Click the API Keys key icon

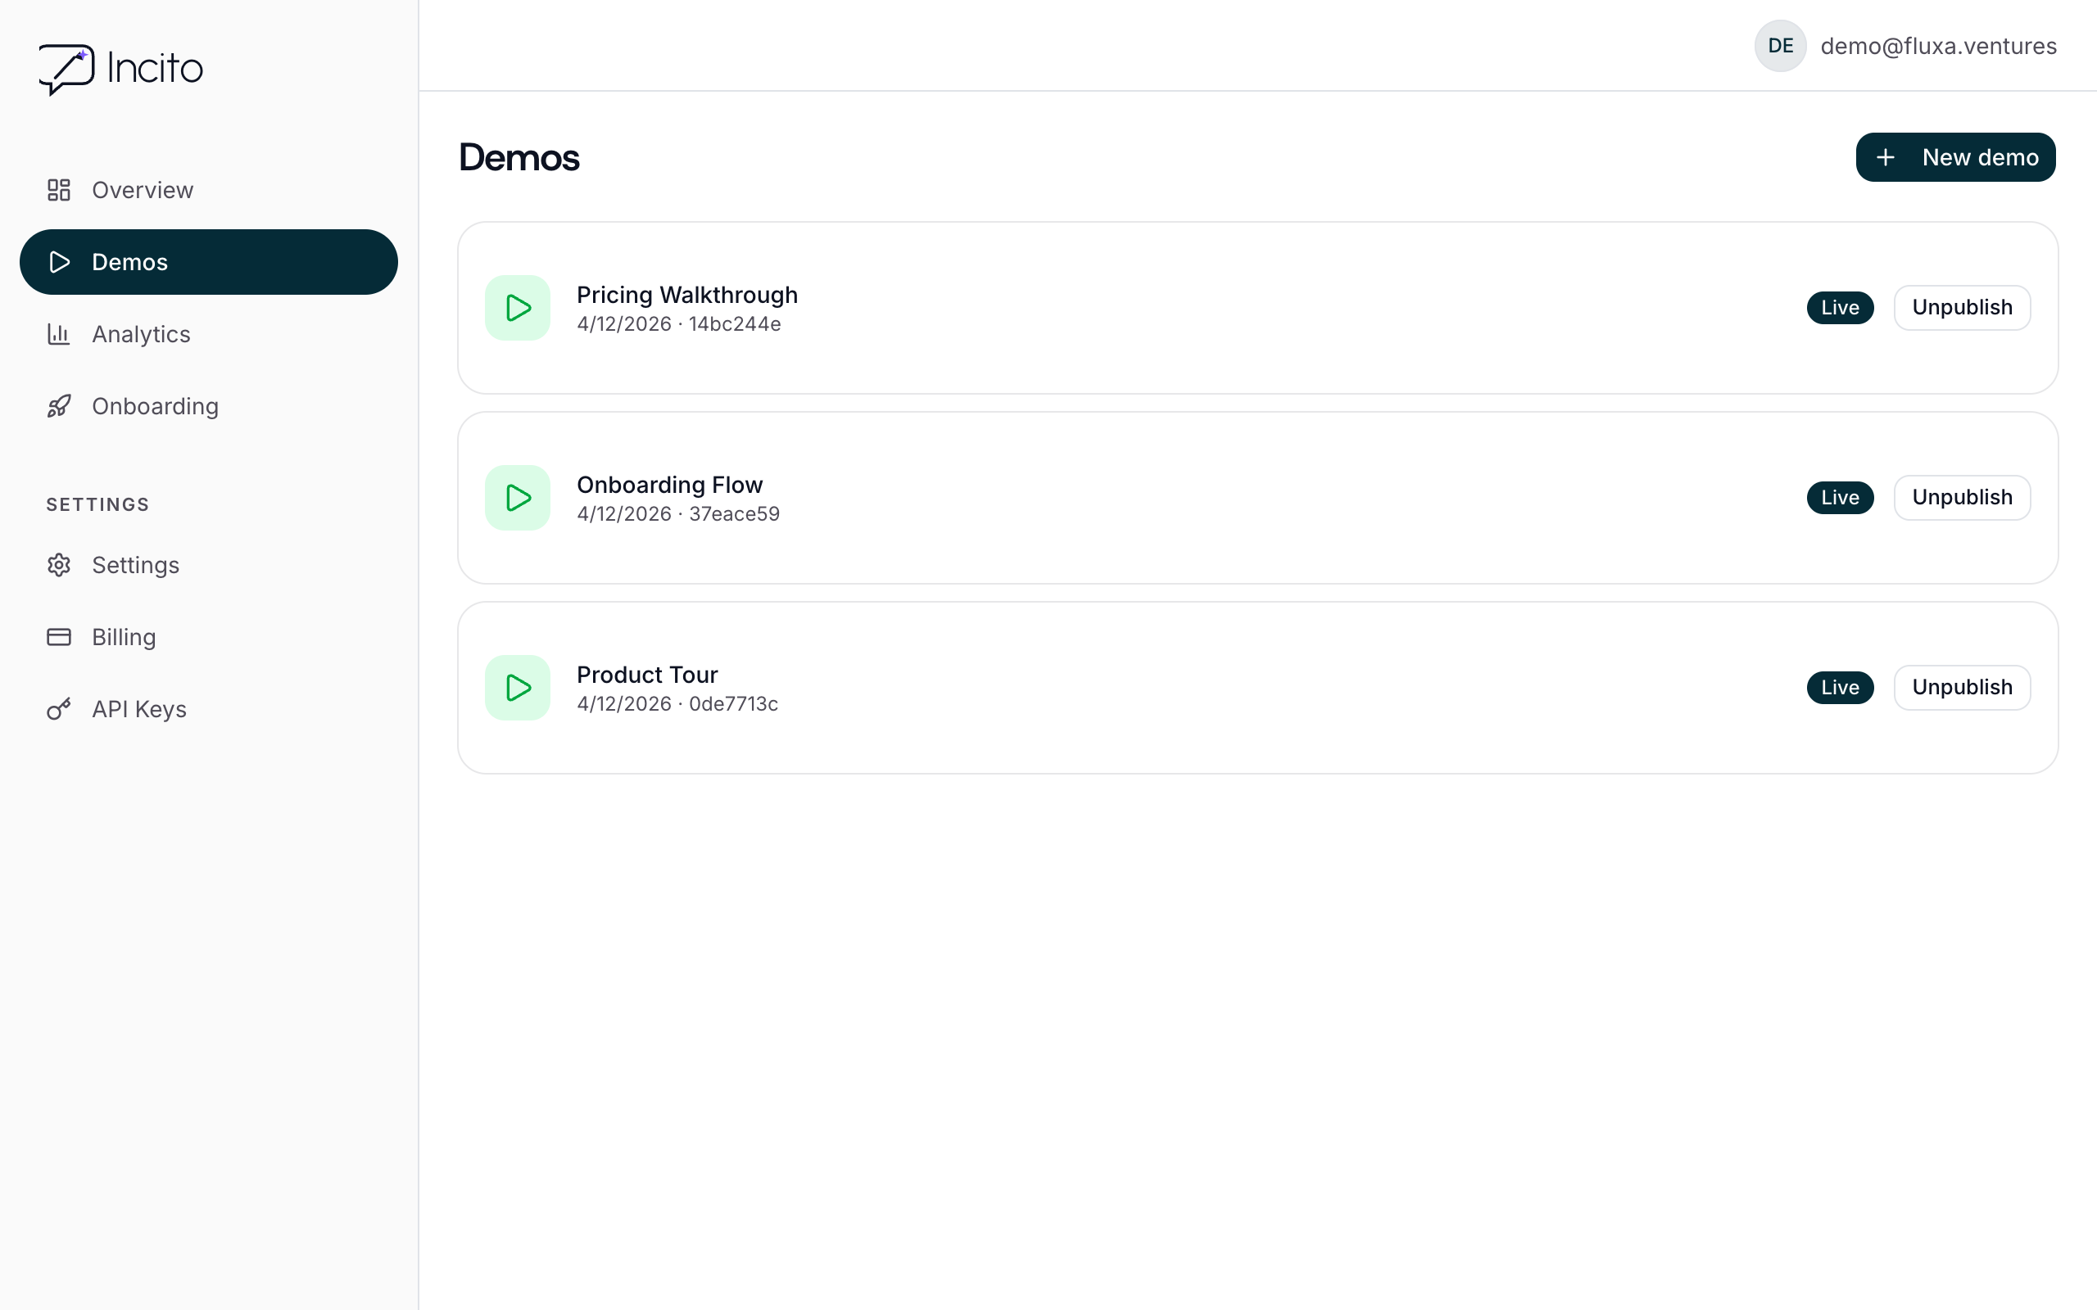coord(58,708)
